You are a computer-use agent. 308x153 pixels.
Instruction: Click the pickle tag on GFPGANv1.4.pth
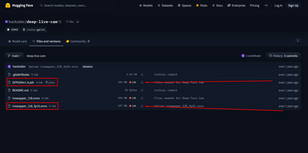tap(50, 82)
